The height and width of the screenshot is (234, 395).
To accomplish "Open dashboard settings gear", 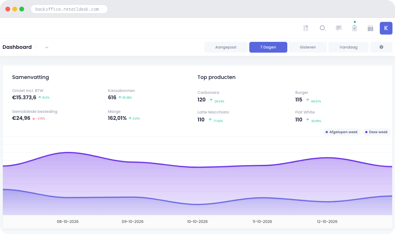I will [x=381, y=47].
